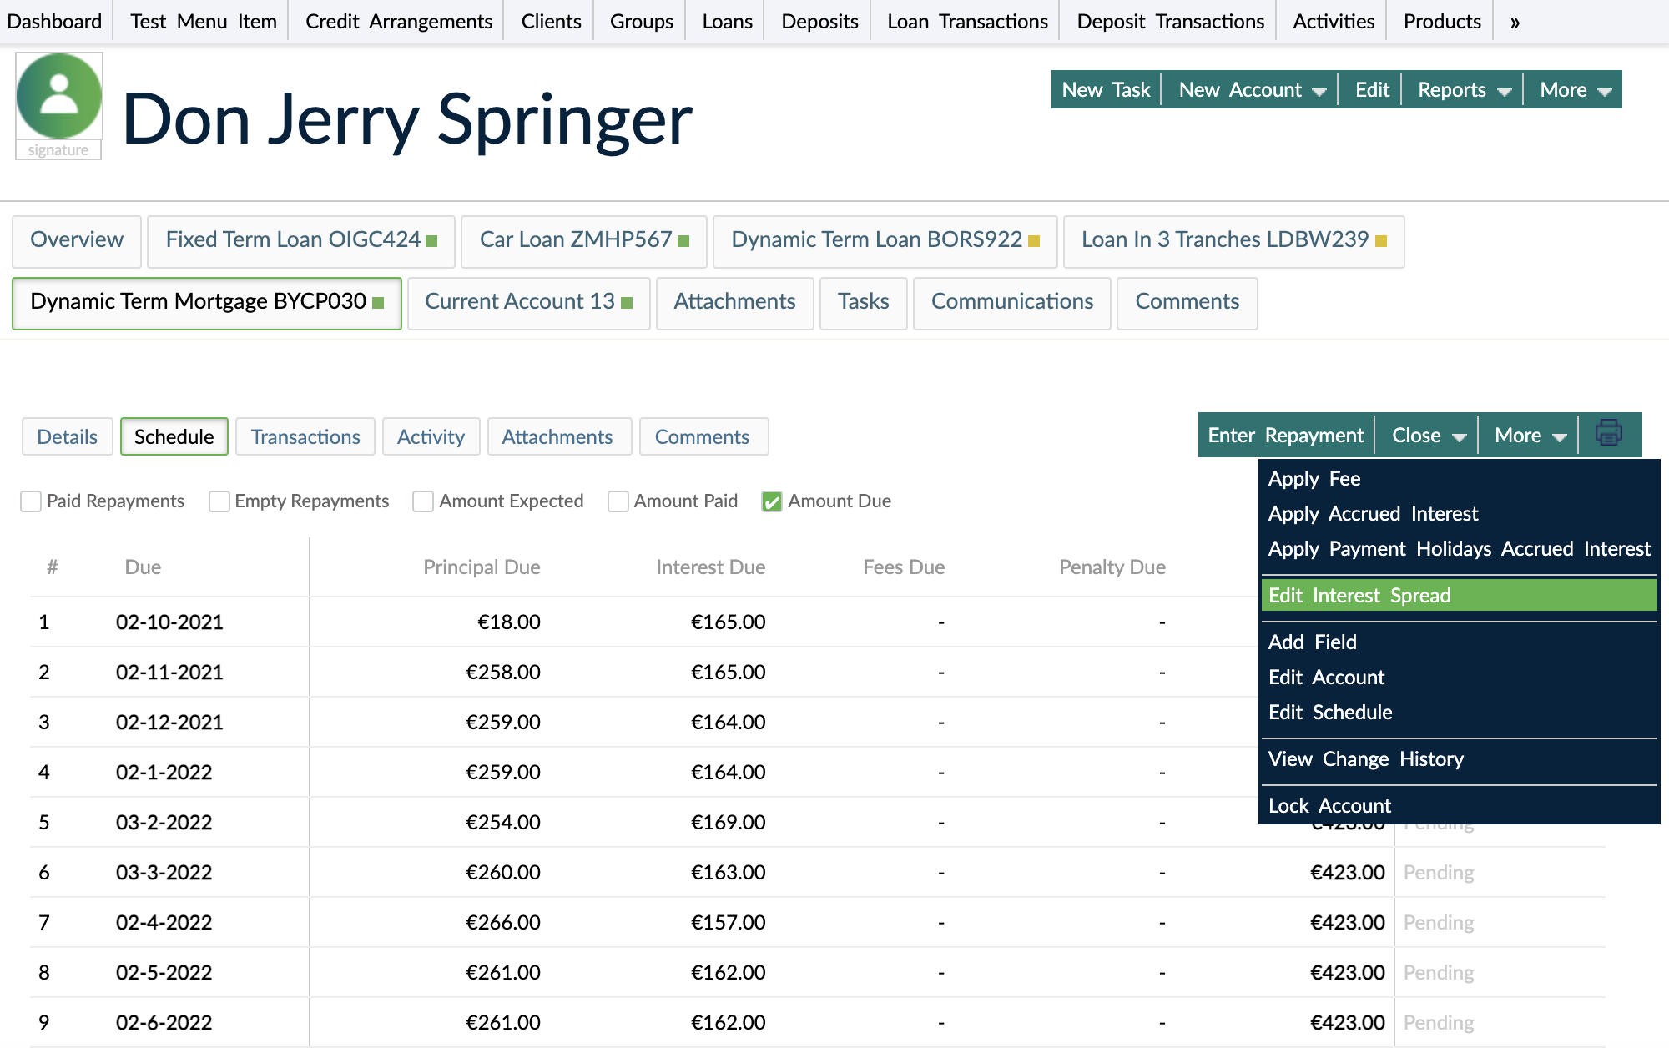This screenshot has width=1669, height=1048.
Task: Uncheck the Amount Due checkbox
Action: (x=772, y=501)
